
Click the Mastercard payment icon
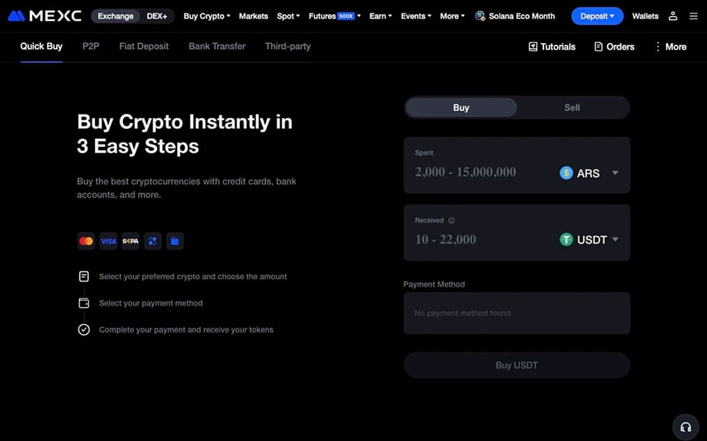[x=86, y=241]
